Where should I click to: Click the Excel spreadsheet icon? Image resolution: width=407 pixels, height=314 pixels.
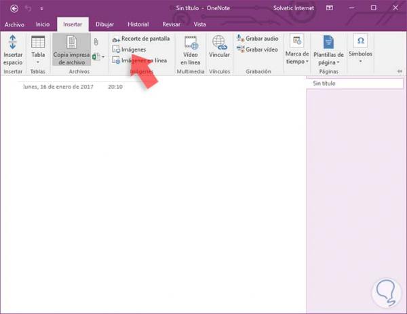tap(96, 57)
